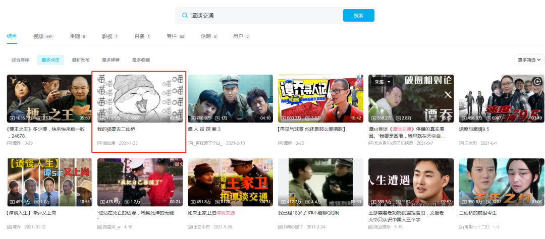Image resolution: width=545 pixels, height=239 pixels.
Task: Open video title 我的猫要去二仙桥
Action: pos(117,129)
